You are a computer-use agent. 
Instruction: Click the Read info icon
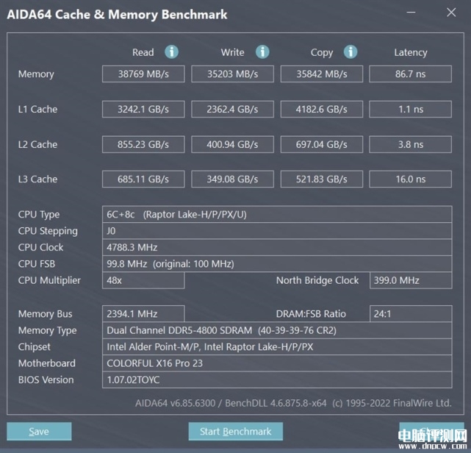pos(171,52)
